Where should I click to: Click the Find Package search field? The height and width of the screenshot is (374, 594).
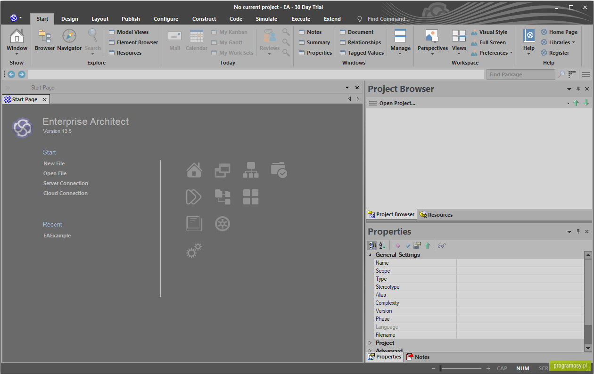pyautogui.click(x=520, y=74)
